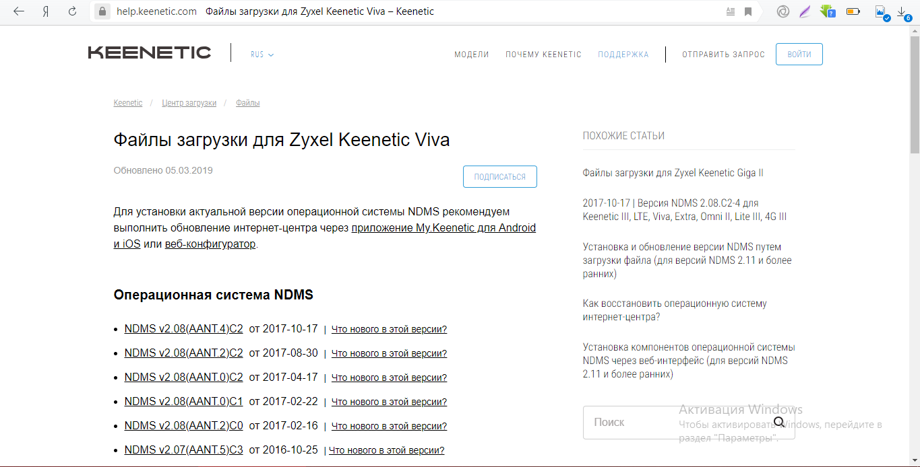Screen dimensions: 920x467
Task: Click the browser back arrow
Action: [19, 11]
